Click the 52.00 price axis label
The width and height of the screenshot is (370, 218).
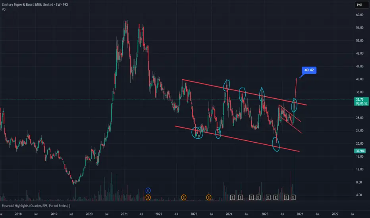click(360, 40)
